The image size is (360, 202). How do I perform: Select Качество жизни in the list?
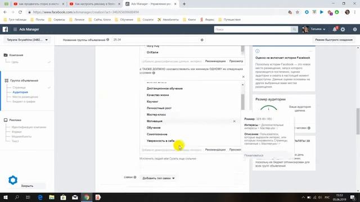(x=157, y=95)
